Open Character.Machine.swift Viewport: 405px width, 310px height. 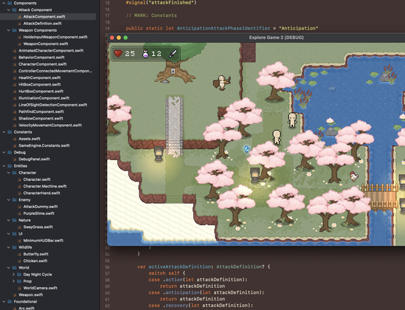pyautogui.click(x=45, y=186)
